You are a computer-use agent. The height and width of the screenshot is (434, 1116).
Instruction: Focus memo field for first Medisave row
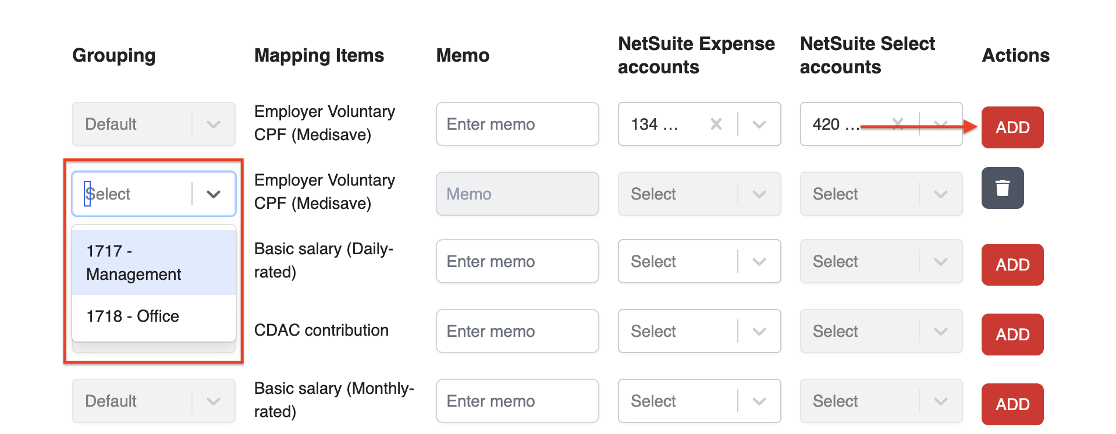point(517,124)
